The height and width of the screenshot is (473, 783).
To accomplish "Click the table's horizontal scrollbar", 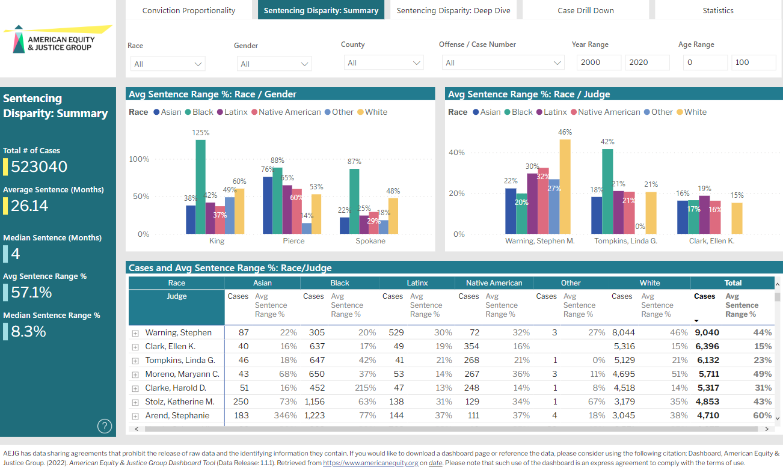I will pos(421,429).
